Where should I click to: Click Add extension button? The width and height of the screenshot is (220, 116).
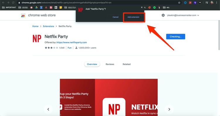[x=133, y=17]
